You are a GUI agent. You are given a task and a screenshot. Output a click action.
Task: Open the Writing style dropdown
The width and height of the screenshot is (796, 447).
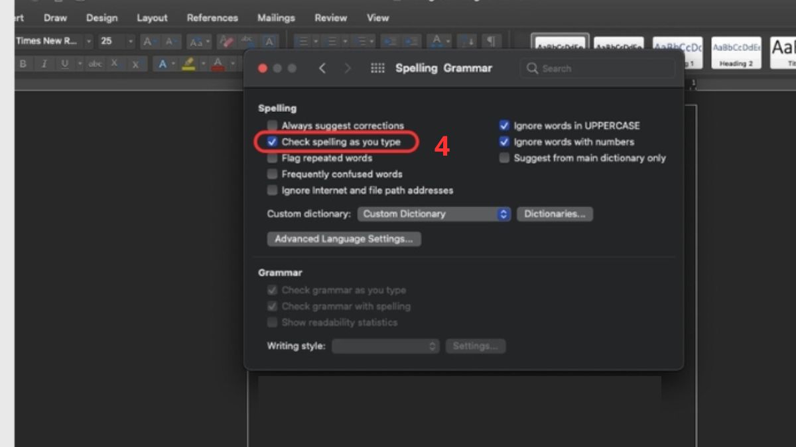click(x=385, y=346)
